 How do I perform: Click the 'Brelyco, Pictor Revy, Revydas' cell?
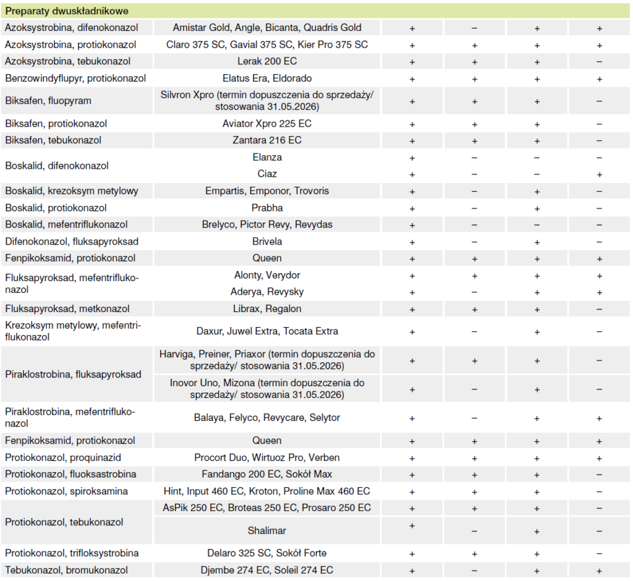(x=267, y=224)
